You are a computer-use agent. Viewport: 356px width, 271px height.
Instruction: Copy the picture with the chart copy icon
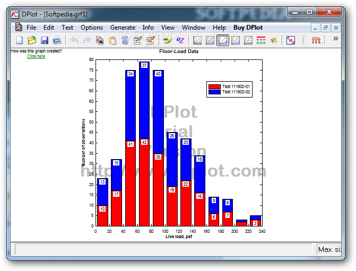click(100, 40)
